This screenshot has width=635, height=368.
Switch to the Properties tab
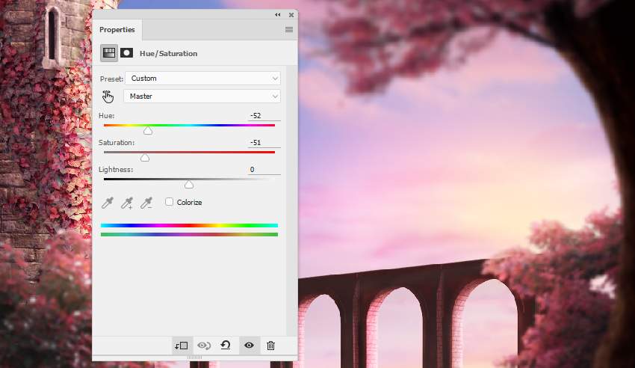coord(117,30)
